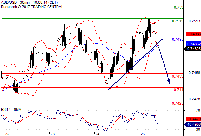Viewport: 201px width, 136px height.
Task: Click the blue 0.74862 price tag
Action: pos(194,44)
